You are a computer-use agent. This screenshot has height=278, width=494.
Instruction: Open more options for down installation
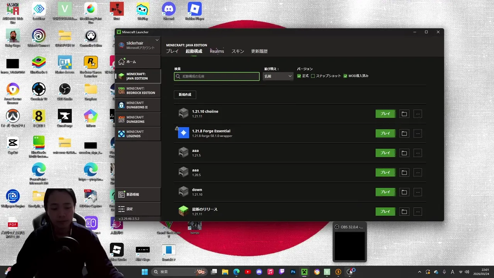[x=418, y=192]
